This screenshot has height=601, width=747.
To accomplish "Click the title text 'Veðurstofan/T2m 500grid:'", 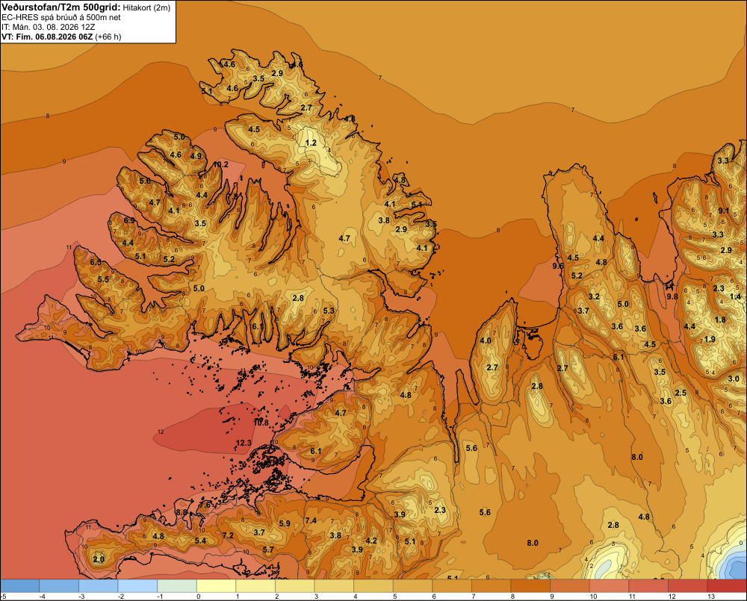I will tap(61, 7).
